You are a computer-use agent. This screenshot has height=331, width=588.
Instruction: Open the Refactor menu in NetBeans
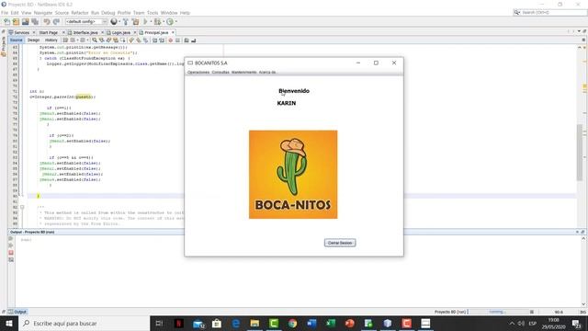click(80, 13)
